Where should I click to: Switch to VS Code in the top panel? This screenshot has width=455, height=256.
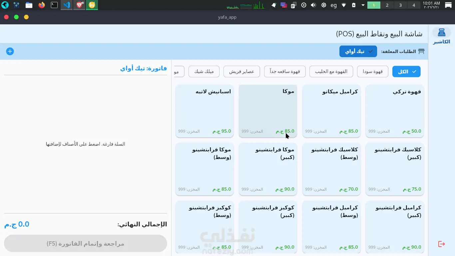point(67,5)
